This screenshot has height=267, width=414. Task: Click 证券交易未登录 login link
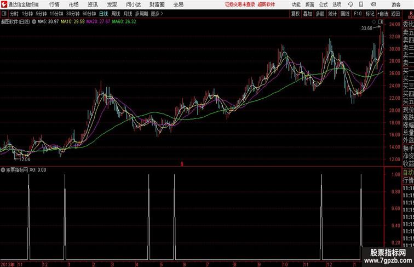(240, 4)
